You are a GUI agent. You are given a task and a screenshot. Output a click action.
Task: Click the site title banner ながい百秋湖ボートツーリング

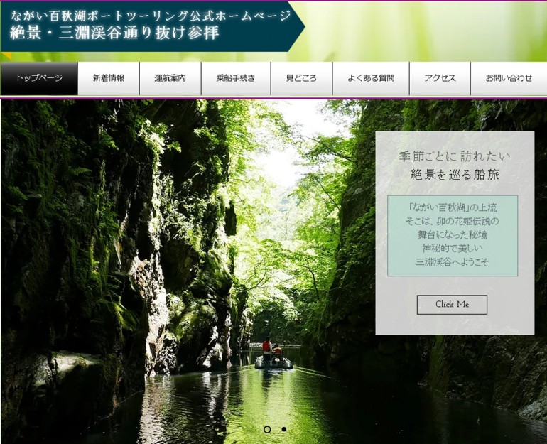[x=151, y=16]
